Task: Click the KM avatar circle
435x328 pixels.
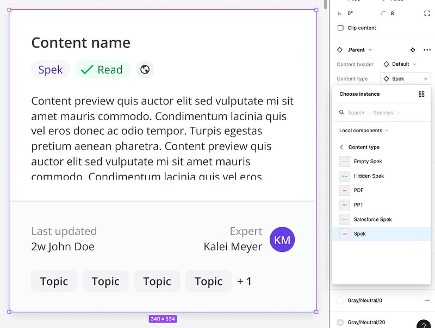Action: 282,239
